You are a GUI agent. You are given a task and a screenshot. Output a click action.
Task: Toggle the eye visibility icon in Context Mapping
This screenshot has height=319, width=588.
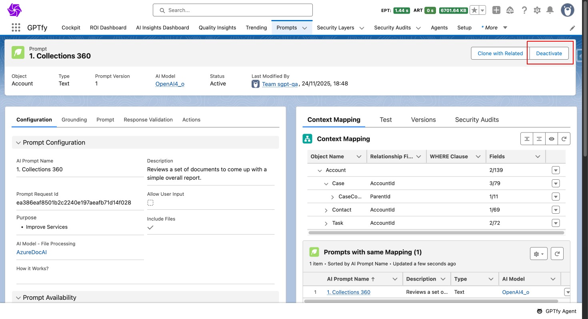pos(552,139)
